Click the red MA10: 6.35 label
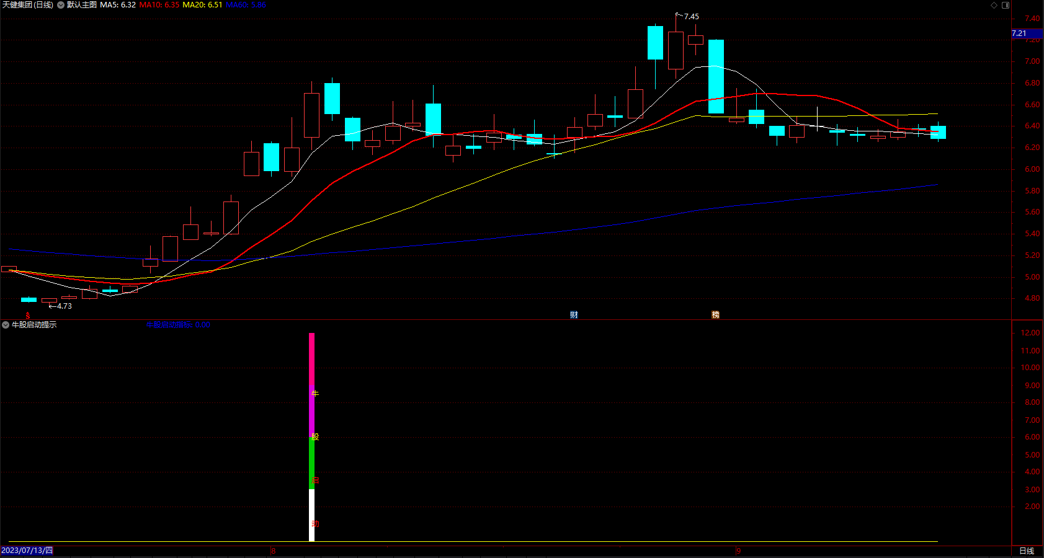Viewport: 1044px width, 558px height. (159, 5)
